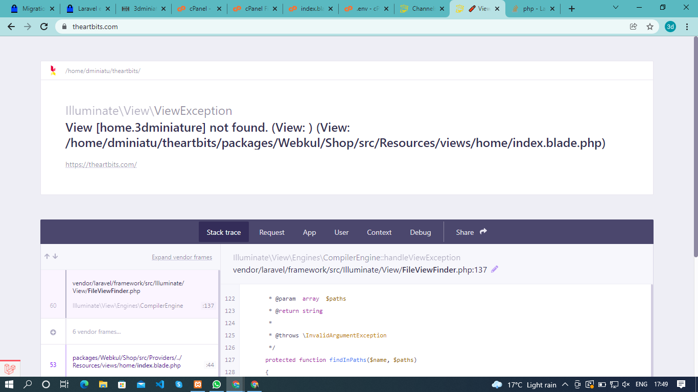Click Expand vendor frames link
The width and height of the screenshot is (698, 392).
[182, 257]
